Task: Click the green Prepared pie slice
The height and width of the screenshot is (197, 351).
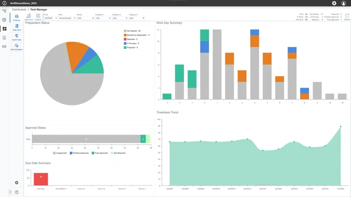Action: 94,66
